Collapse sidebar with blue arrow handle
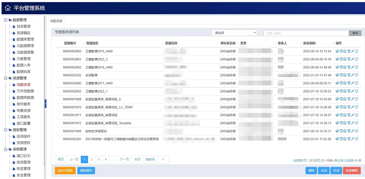Viewport: 365px width, 179px height. tap(46, 103)
